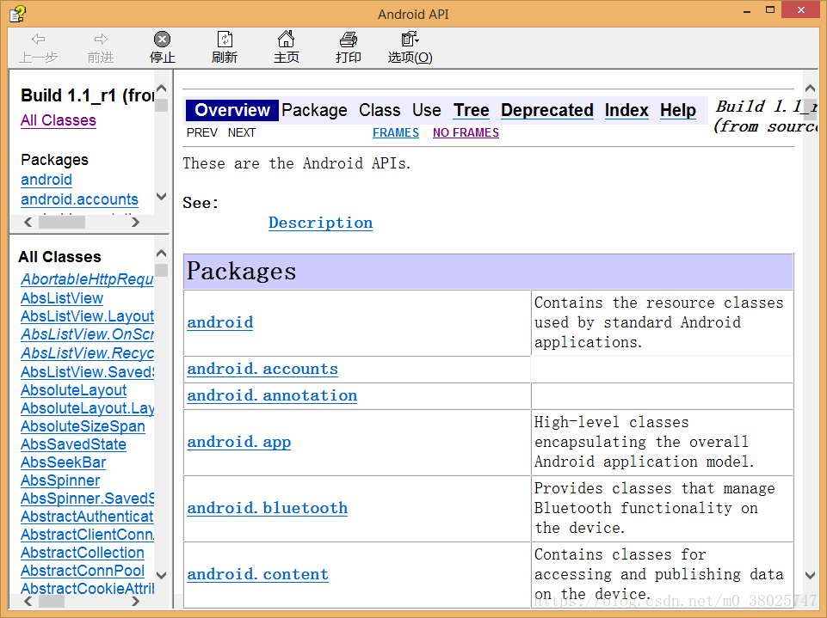
Task: Open the AbsSpinner class link
Action: click(x=60, y=480)
